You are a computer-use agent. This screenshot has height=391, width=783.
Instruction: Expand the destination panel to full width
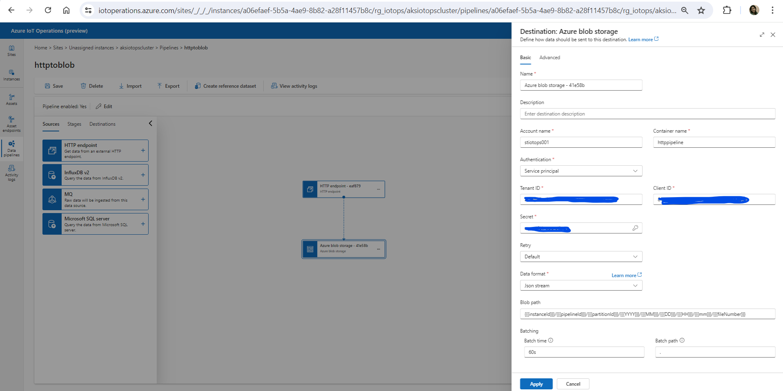[762, 35]
